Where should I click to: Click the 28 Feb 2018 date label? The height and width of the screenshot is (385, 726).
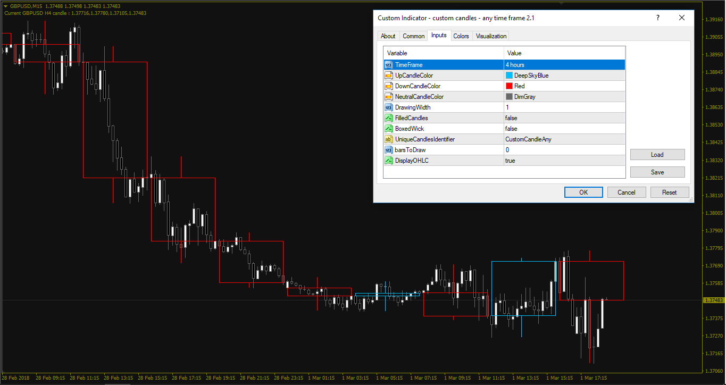[x=16, y=378]
